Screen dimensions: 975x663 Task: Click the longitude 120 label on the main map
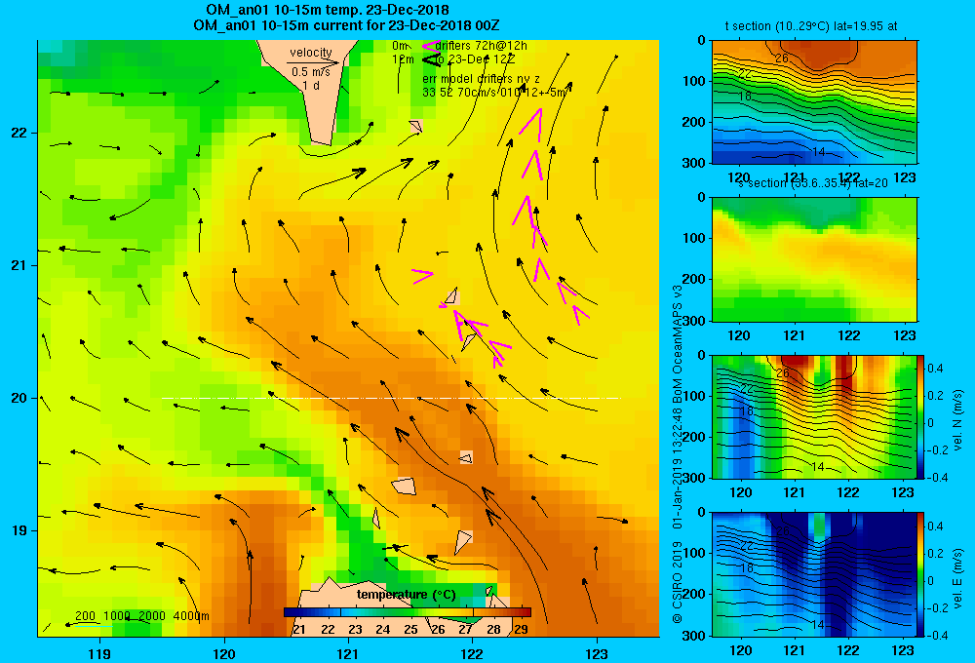pos(224,653)
